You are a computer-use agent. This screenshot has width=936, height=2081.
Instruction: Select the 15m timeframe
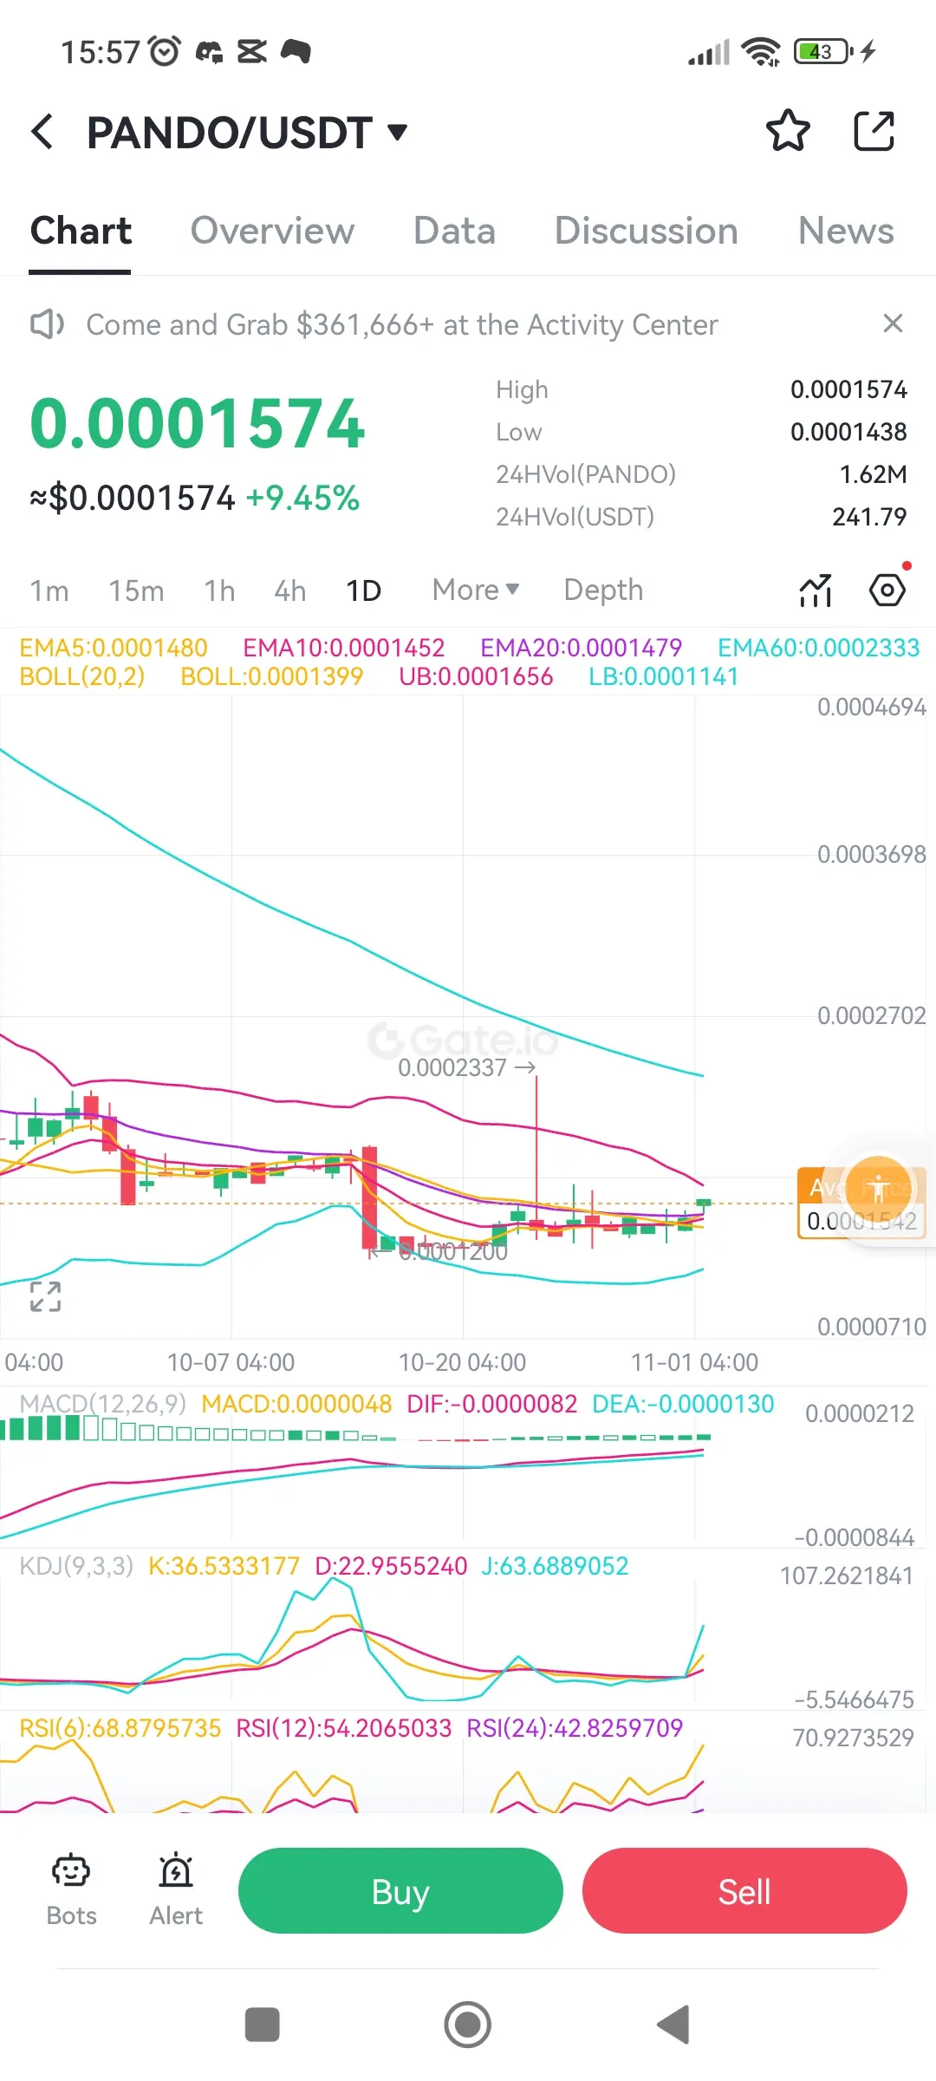click(136, 590)
